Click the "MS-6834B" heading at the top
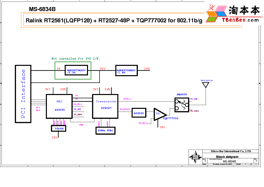The image size is (264, 187). (x=42, y=9)
